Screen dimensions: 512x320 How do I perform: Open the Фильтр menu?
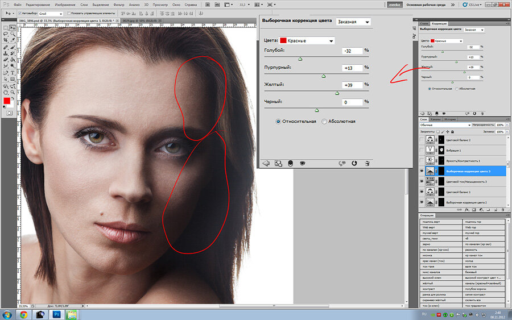point(119,4)
